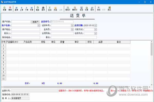
Task: Click the 规格 column header
Action: 43,42
